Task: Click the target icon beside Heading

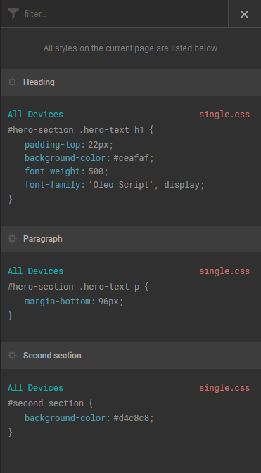Action: pyautogui.click(x=12, y=82)
